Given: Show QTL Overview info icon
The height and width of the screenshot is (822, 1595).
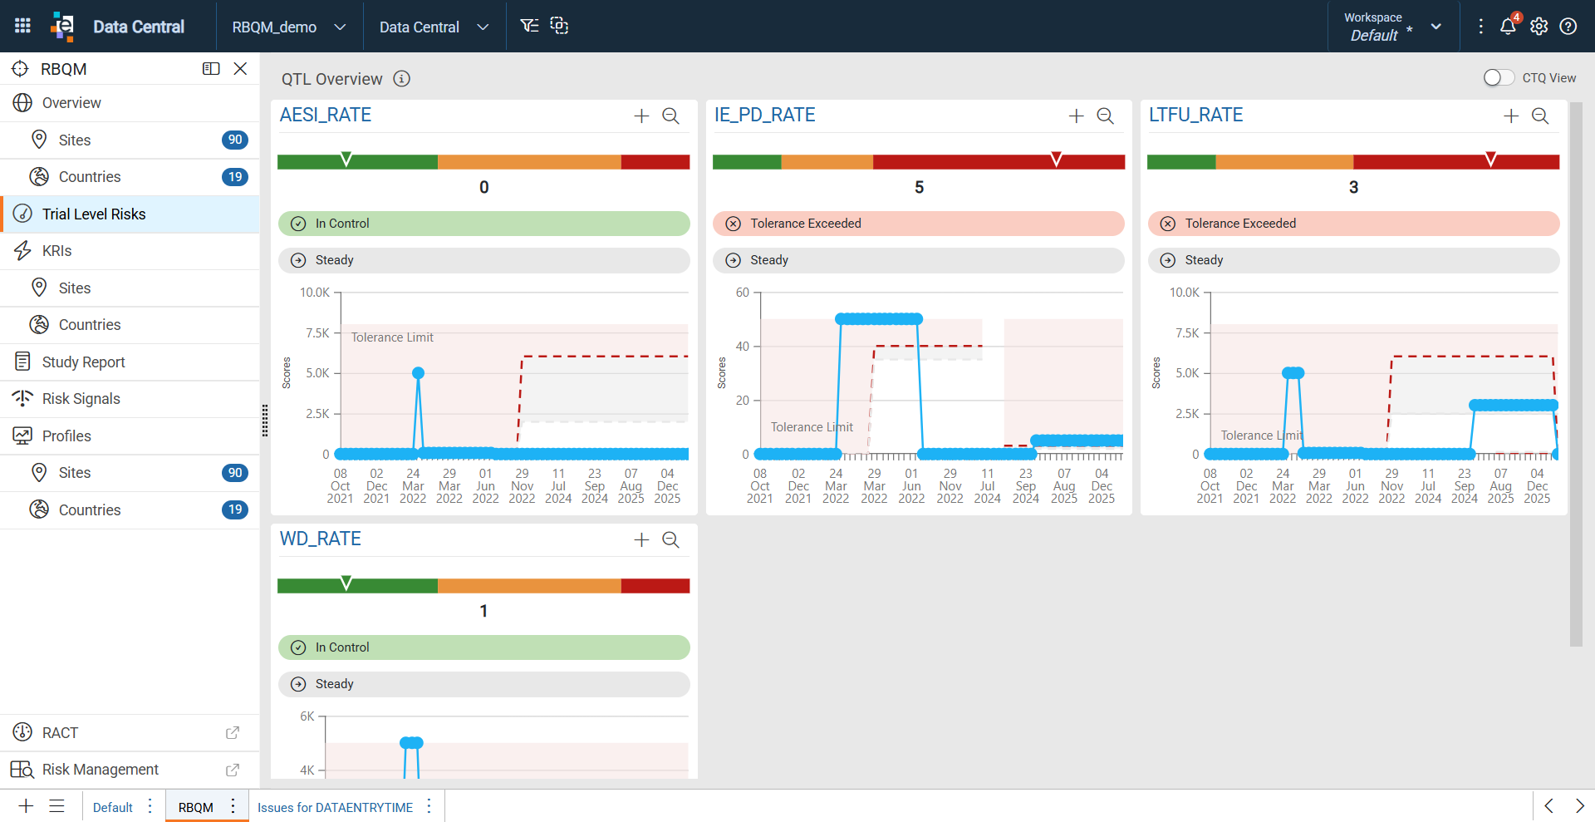Looking at the screenshot, I should point(402,79).
